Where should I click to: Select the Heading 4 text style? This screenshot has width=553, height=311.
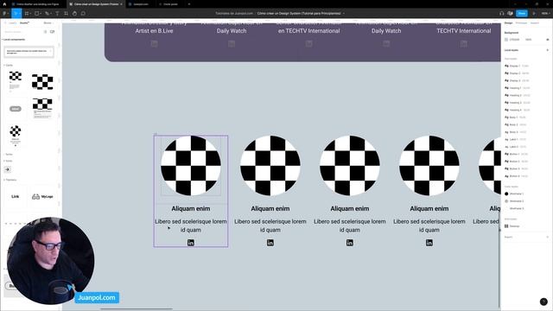point(518,110)
